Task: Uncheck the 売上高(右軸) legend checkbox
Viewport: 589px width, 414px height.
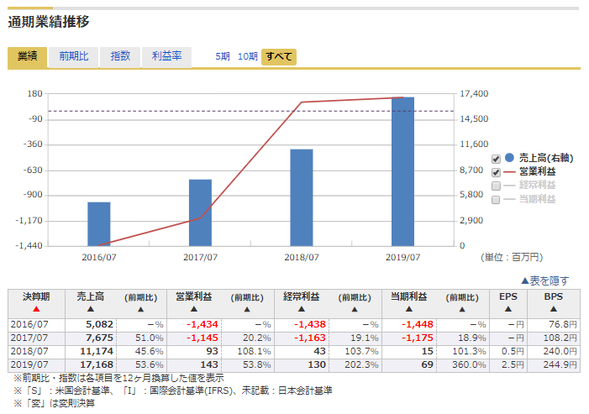Action: pos(496,159)
